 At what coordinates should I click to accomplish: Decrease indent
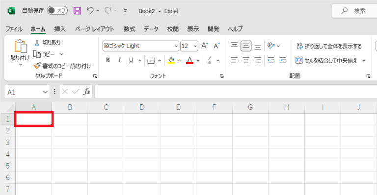tap(271, 60)
